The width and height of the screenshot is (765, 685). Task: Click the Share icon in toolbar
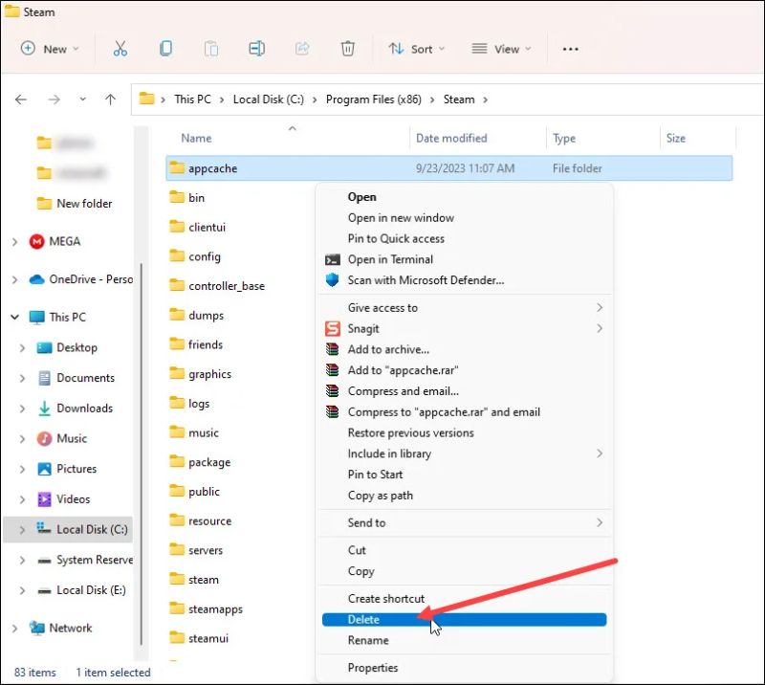tap(302, 49)
